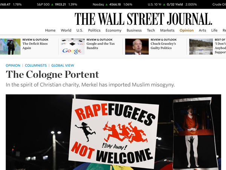Open the umbrella couple Deficit thumbnail
The height and width of the screenshot is (170, 226).
[10, 47]
